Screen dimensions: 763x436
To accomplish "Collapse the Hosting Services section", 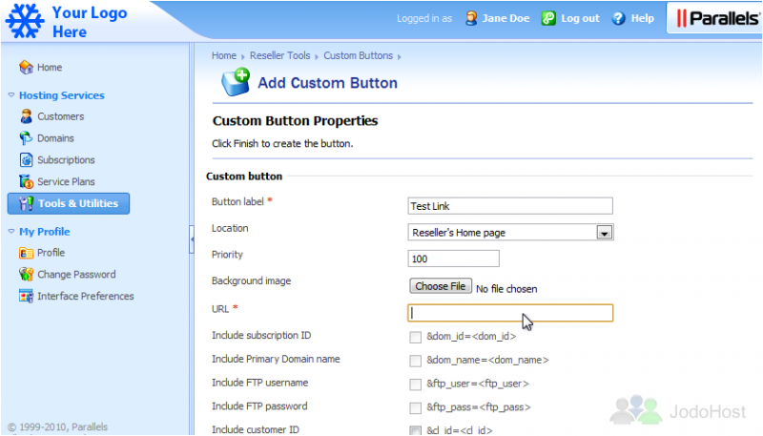I will (11, 94).
